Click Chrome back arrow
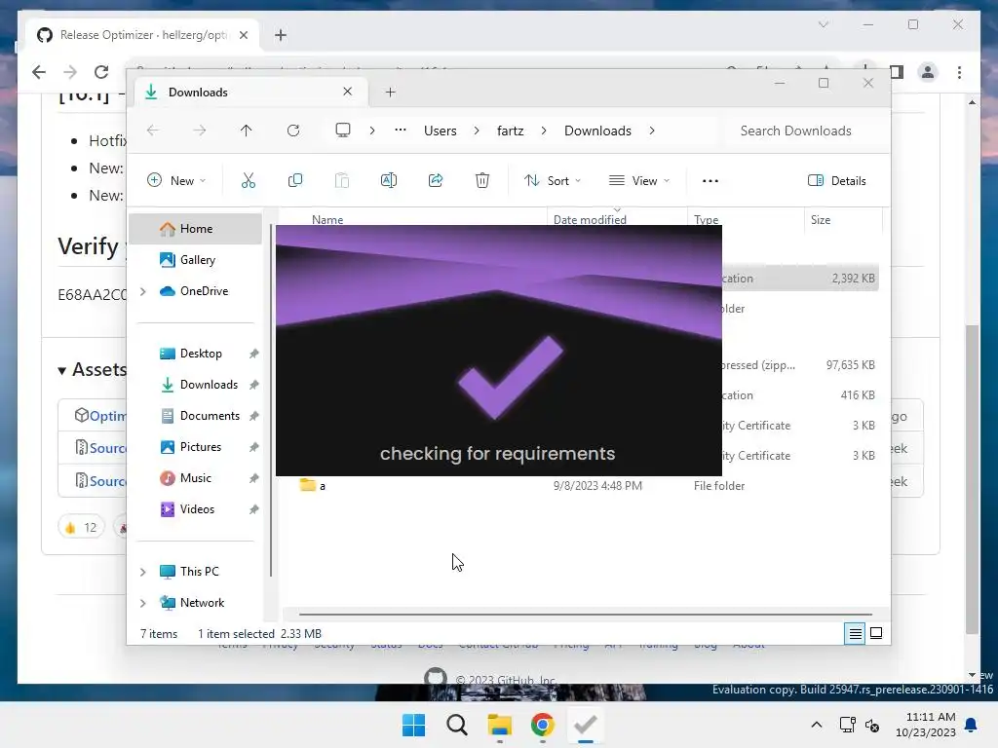The height and width of the screenshot is (748, 998). 39,72
